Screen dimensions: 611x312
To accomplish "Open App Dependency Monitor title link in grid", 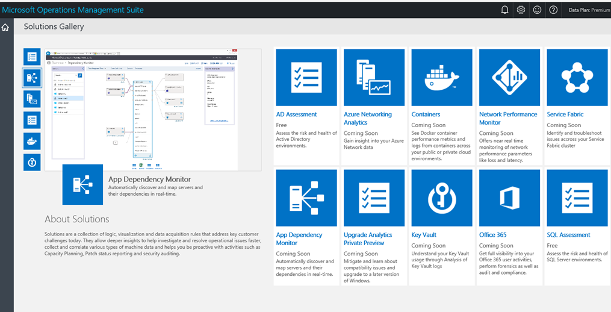I will 299,239.
